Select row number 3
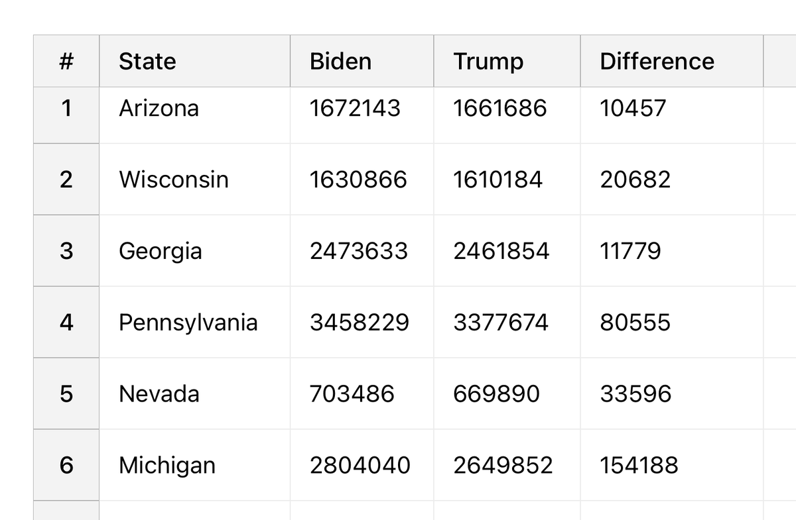Image resolution: width=796 pixels, height=520 pixels. coord(66,251)
